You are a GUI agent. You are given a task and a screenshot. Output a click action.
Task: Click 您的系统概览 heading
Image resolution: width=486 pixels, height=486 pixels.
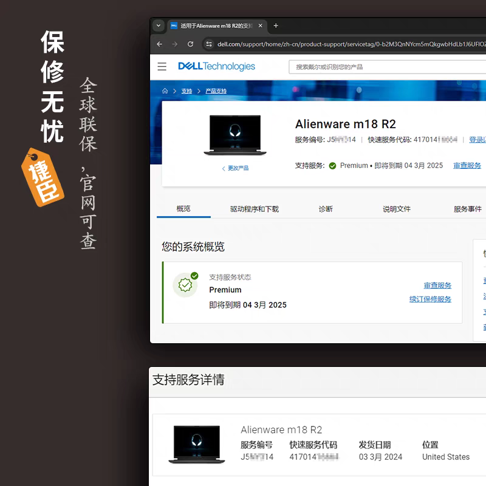tap(193, 247)
